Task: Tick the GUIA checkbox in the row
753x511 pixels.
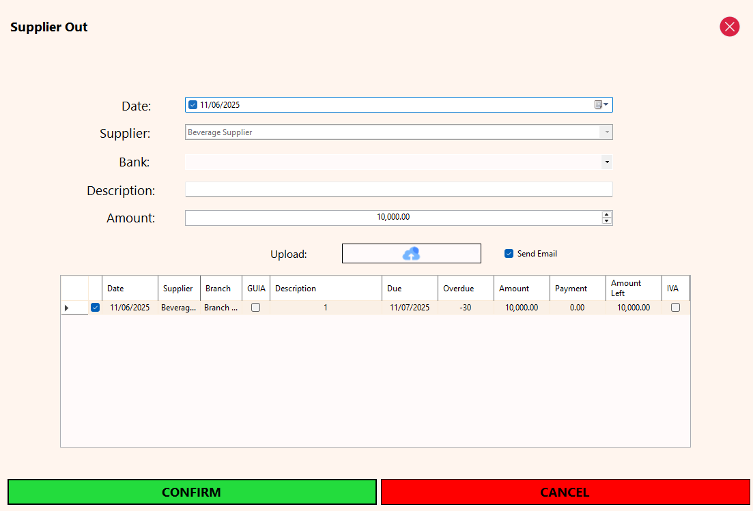Action: [x=255, y=308]
